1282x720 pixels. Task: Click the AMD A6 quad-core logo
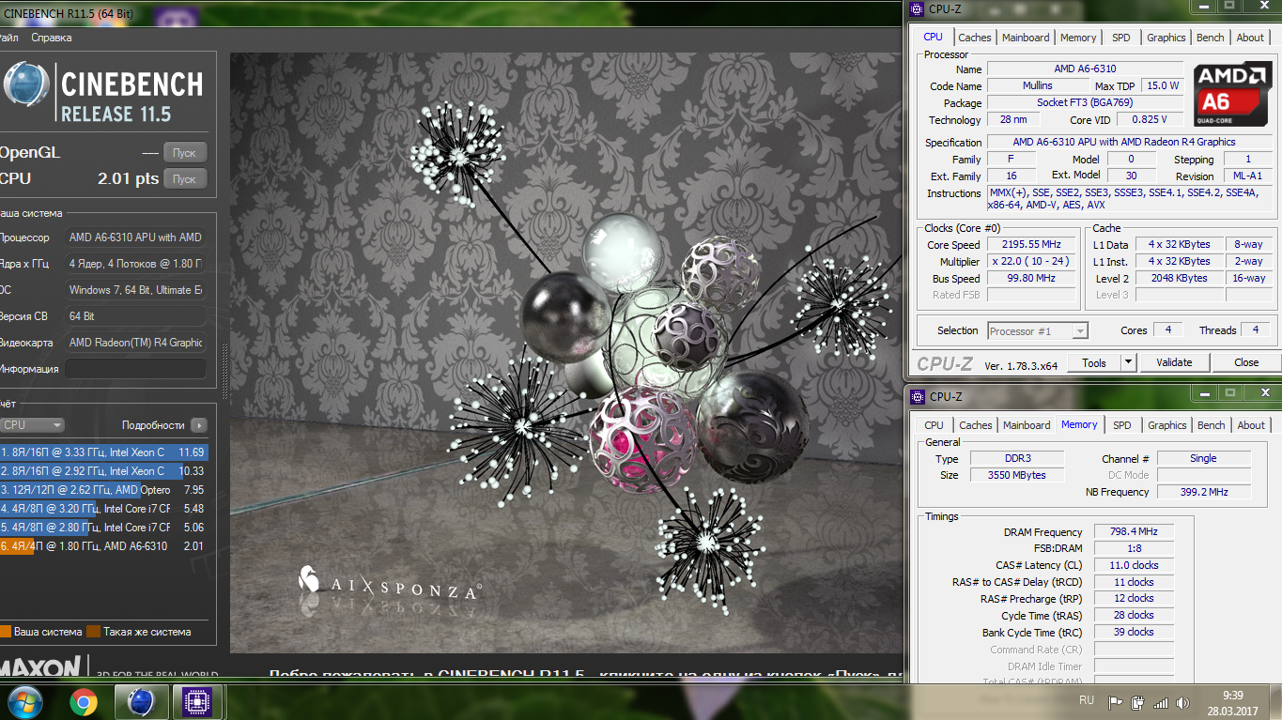coord(1233,94)
